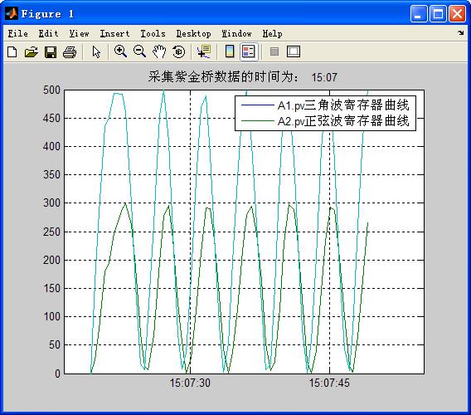This screenshot has height=415, width=471.
Task: Select the Data Cursor tool
Action: [204, 51]
